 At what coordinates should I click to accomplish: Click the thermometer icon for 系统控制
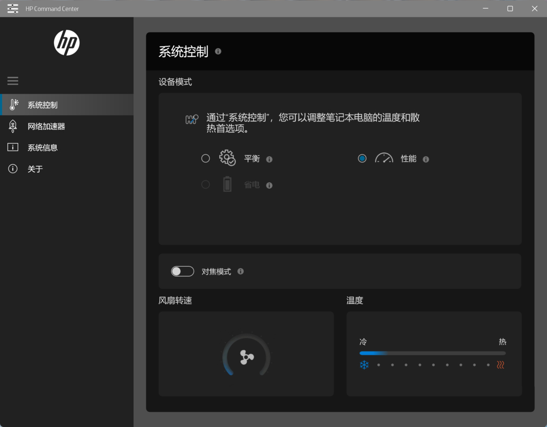click(x=14, y=105)
